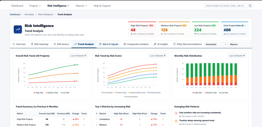Viewport: 262px width, 127px height.
Task: Click the AI Insights sparkle icon
Action: (x=155, y=44)
